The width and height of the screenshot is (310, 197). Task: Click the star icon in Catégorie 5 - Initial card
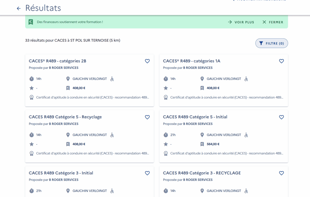tap(166, 144)
